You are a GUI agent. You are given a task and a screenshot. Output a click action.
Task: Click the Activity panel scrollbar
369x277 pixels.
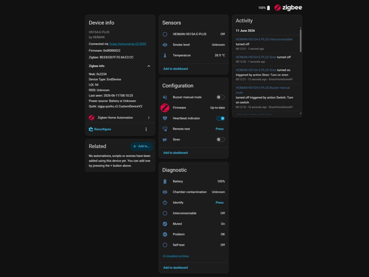(x=301, y=41)
